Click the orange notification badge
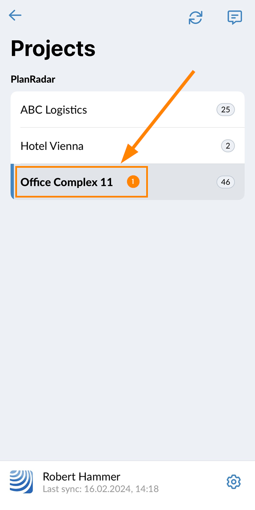Viewport: 255px width, 510px height. pyautogui.click(x=133, y=182)
